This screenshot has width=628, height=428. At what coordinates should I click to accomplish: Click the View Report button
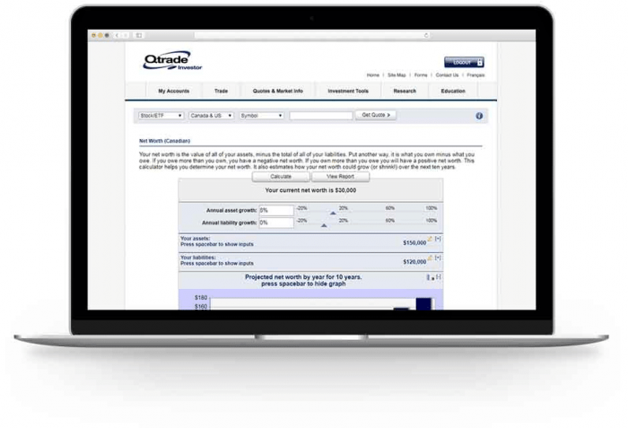[x=340, y=177]
